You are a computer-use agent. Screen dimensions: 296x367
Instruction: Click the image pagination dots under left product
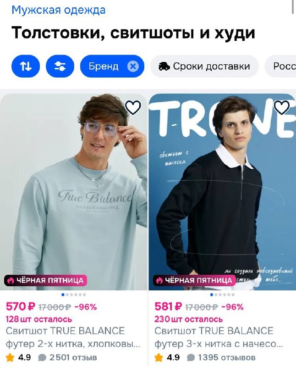click(x=74, y=295)
